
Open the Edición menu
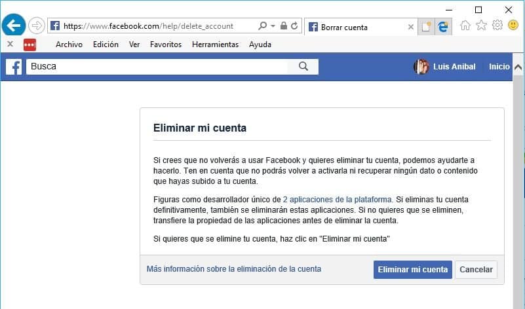coord(106,45)
